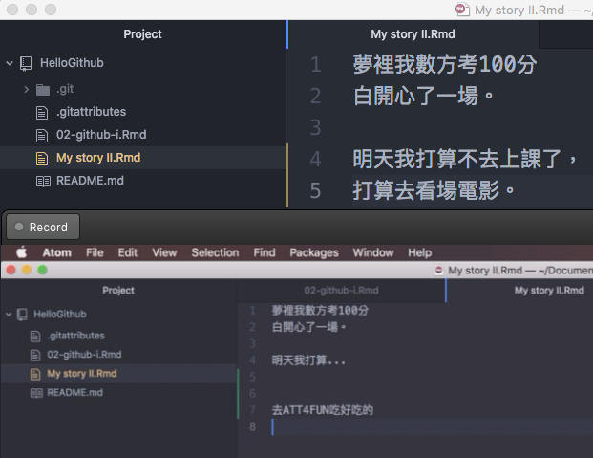Open the Selection menu
The image size is (593, 458).
tap(215, 252)
